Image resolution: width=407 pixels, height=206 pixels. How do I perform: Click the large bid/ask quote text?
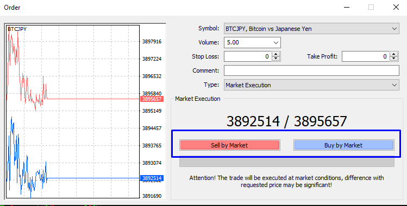pos(287,121)
